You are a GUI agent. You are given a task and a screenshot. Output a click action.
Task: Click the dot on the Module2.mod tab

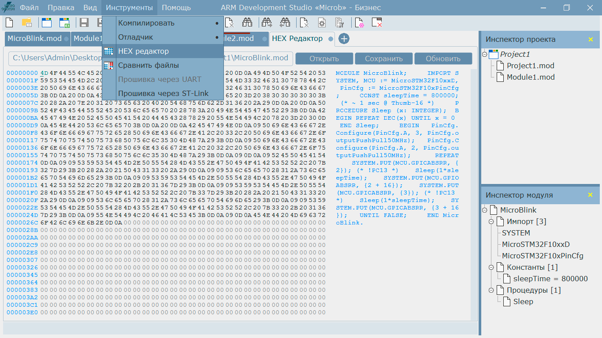264,39
